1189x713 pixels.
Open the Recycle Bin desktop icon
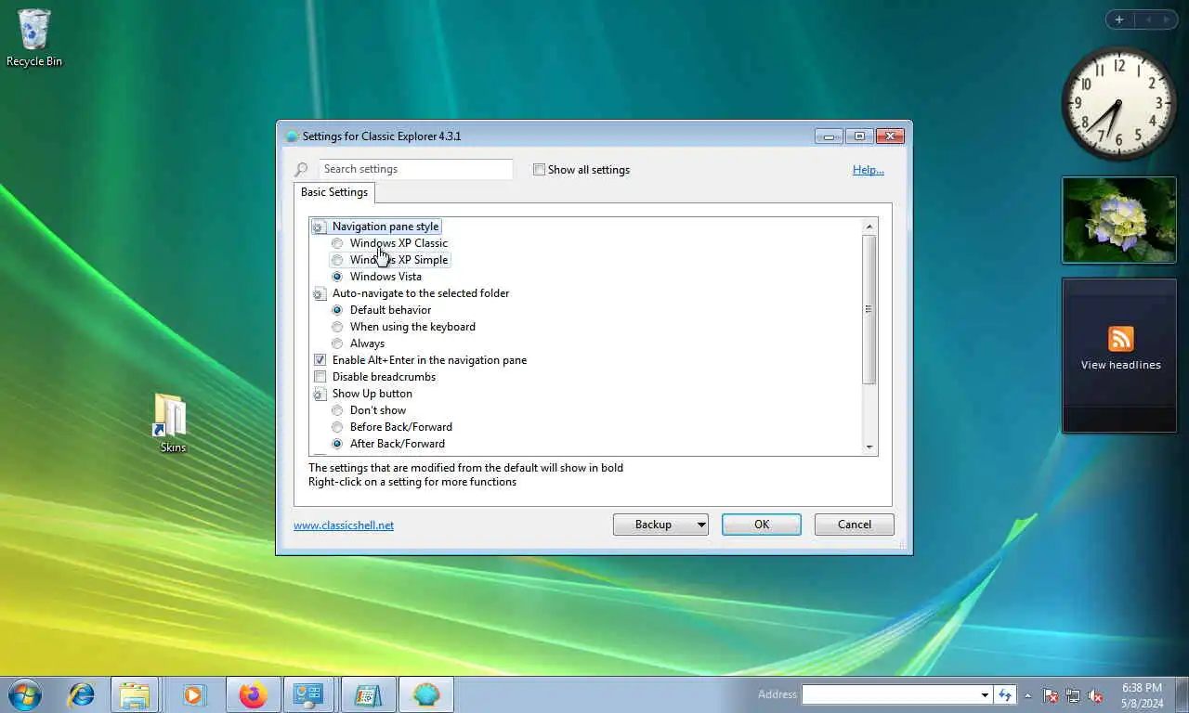point(34,38)
